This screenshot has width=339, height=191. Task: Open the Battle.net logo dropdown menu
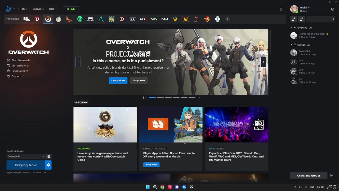coord(10,9)
